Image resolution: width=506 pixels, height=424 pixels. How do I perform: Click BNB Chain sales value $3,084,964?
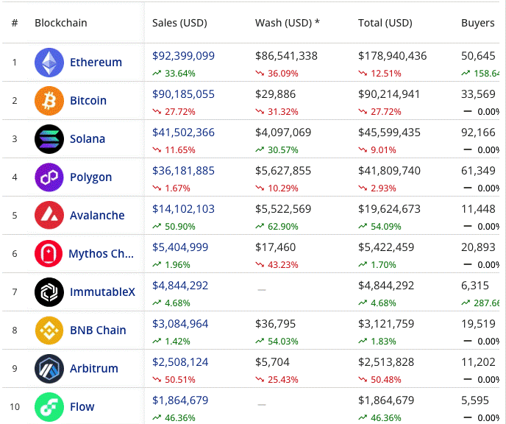coord(180,324)
